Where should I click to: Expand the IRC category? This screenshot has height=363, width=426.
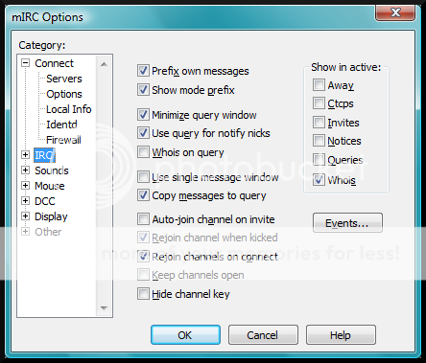(x=25, y=155)
